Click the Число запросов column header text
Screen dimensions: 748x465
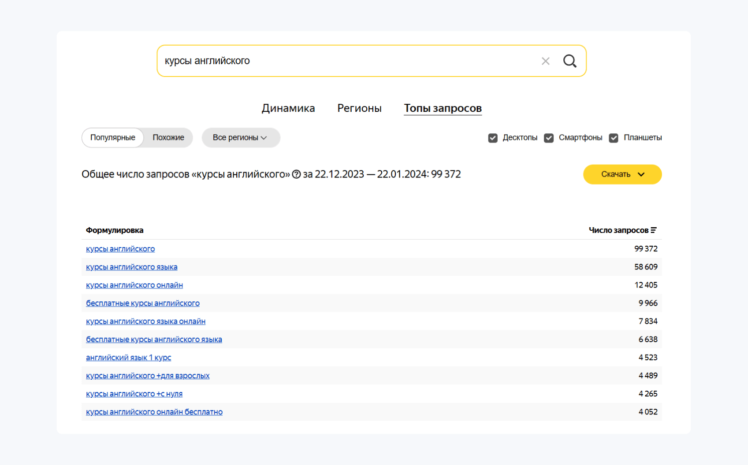click(x=619, y=230)
